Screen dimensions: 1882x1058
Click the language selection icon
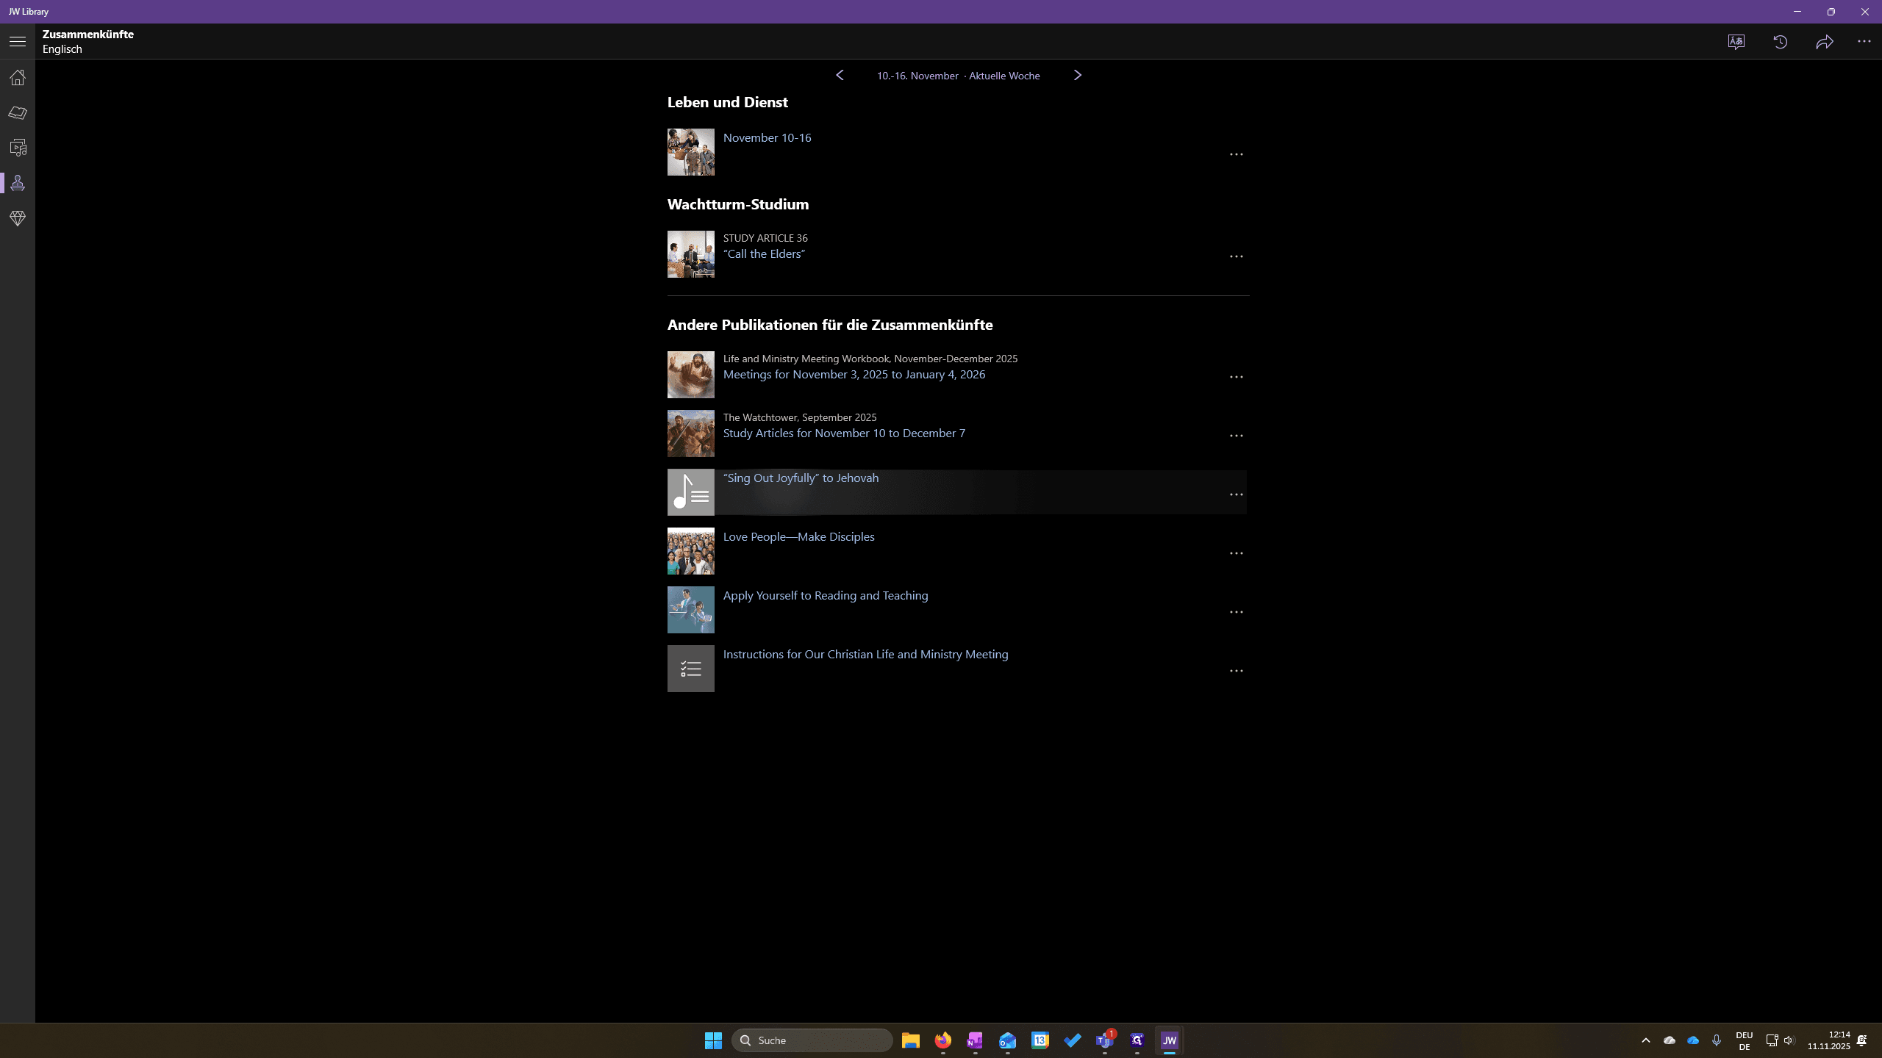coord(1736,42)
